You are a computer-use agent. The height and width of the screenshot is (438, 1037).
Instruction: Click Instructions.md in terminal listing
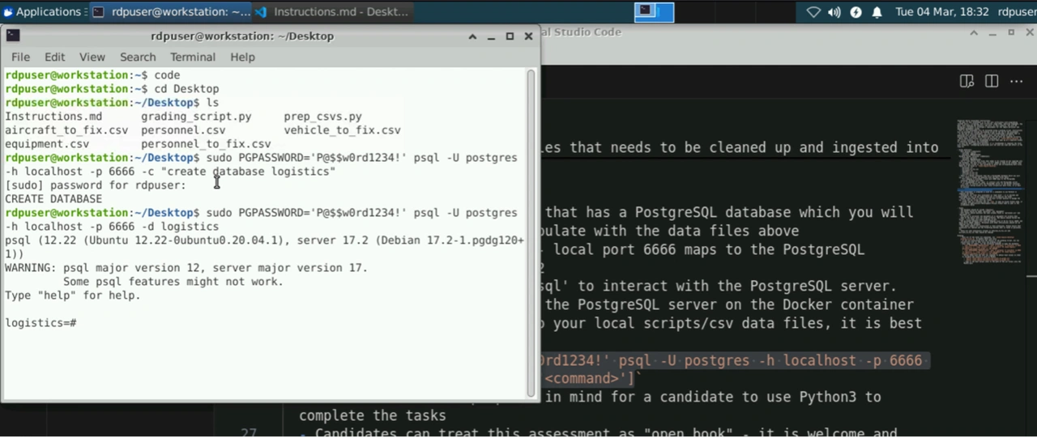(53, 117)
